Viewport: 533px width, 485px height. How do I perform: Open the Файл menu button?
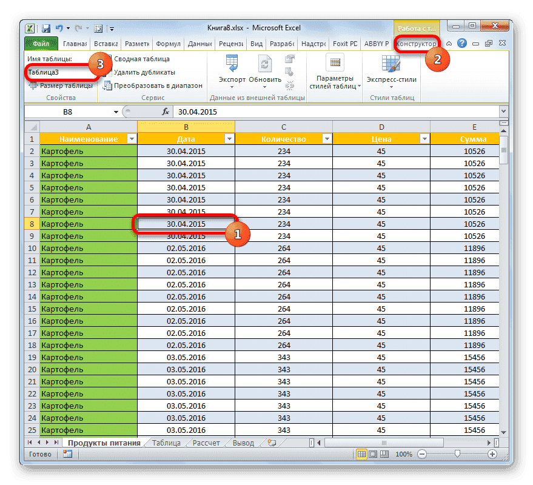[x=41, y=43]
